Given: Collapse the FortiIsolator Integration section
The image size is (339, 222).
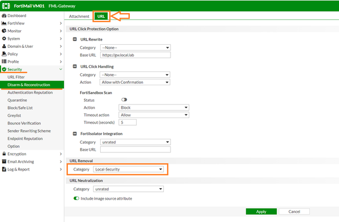Looking at the screenshot, I should [76, 134].
